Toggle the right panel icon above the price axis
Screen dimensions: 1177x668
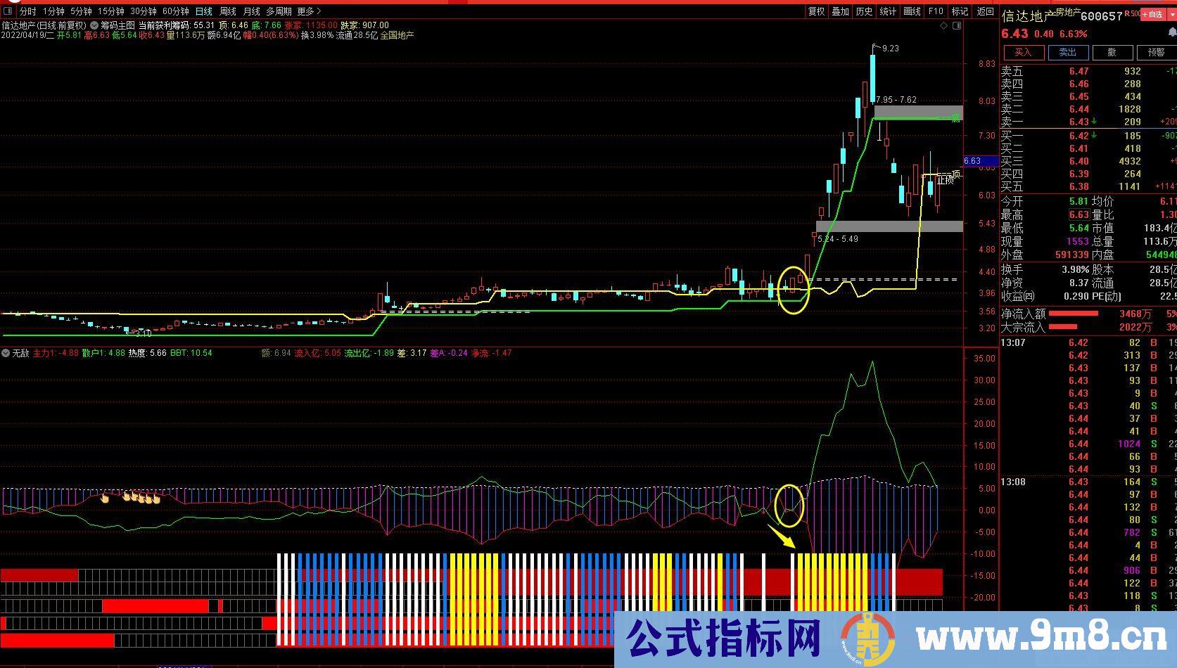click(956, 25)
